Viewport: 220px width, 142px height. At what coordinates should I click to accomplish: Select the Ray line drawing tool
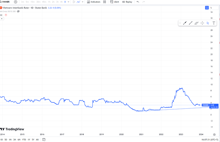(191, 23)
